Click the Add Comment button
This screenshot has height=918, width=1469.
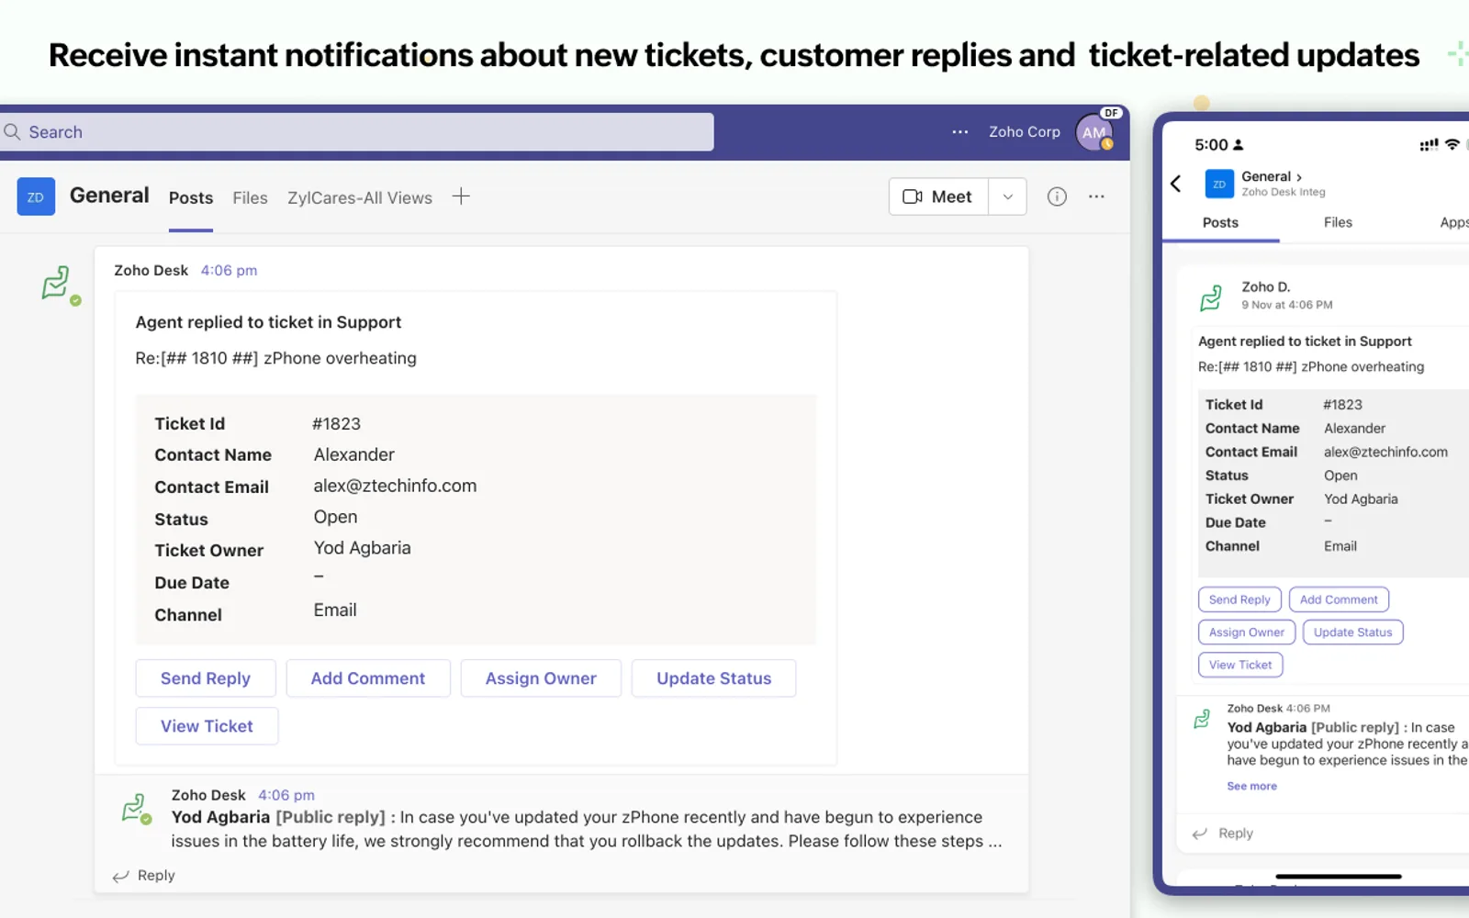[x=368, y=678]
